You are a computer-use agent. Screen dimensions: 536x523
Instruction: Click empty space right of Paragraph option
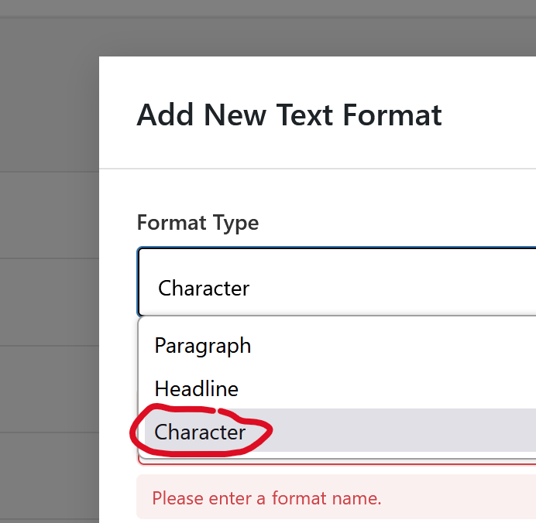(x=403, y=345)
